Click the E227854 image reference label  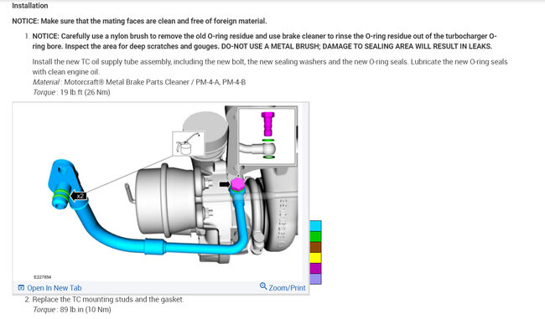click(x=43, y=277)
